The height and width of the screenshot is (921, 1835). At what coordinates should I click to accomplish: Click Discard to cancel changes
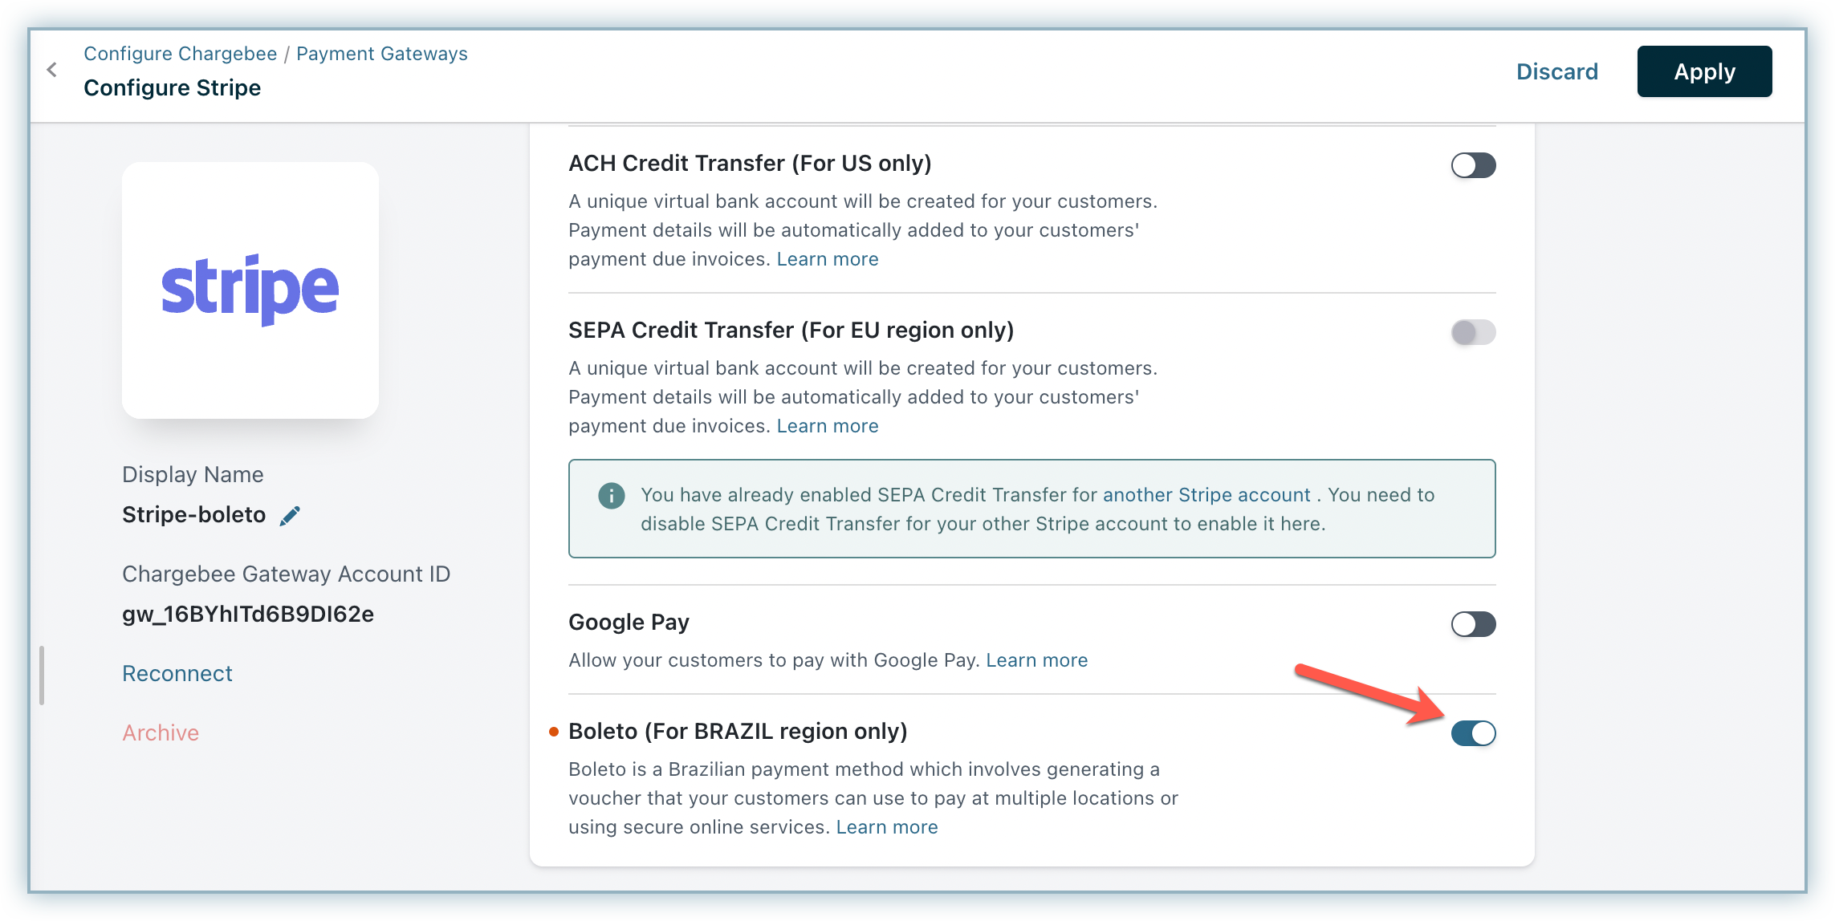(x=1557, y=71)
